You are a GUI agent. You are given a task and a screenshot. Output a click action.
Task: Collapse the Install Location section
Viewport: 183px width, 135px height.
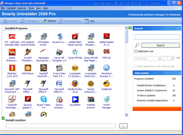click(x=3, y=118)
